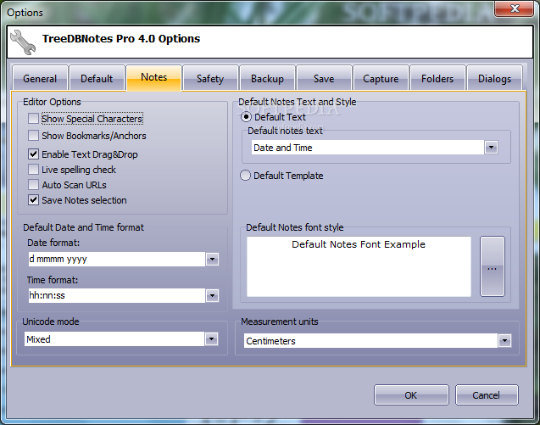This screenshot has width=540, height=425.
Task: Disable Save Notes selection checkbox
Action: tap(33, 200)
